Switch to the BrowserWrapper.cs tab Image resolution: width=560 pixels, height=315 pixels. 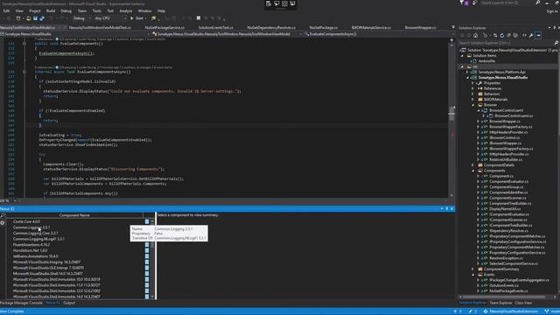420,27
